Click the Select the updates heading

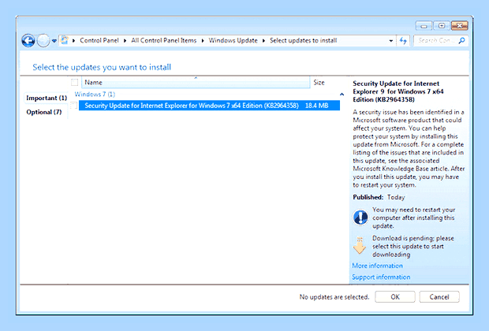tap(102, 67)
